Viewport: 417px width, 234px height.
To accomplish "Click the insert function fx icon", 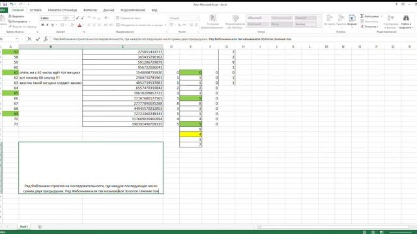I will pos(46,39).
